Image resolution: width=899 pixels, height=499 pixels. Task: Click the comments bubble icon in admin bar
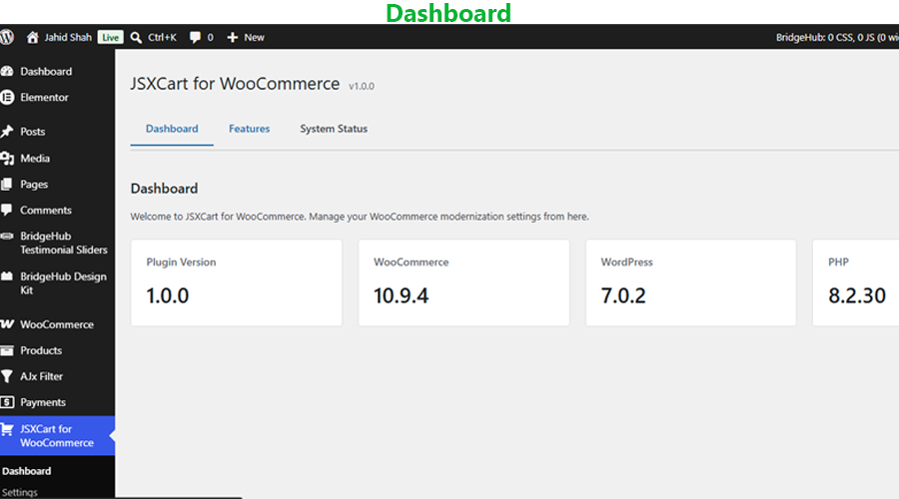tap(195, 37)
